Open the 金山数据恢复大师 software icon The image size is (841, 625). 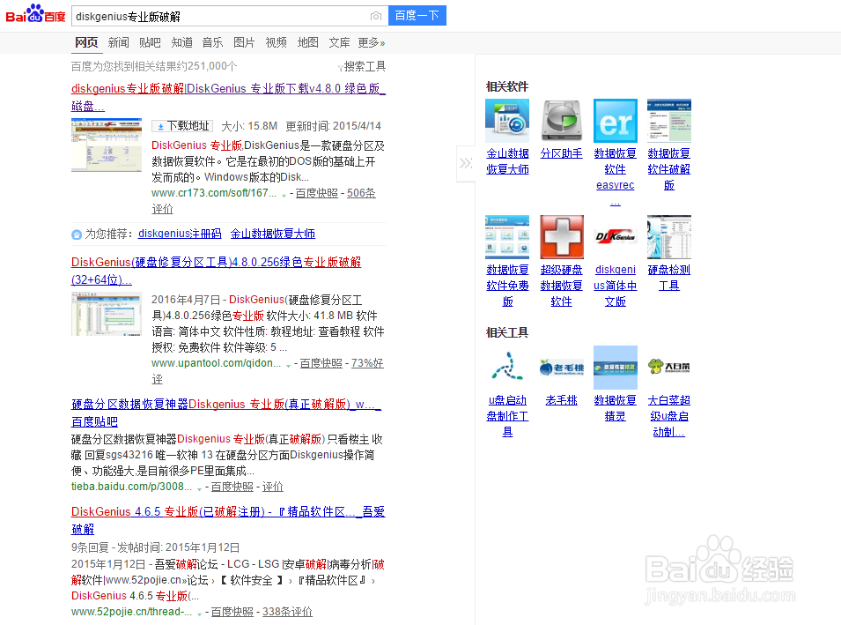click(507, 121)
